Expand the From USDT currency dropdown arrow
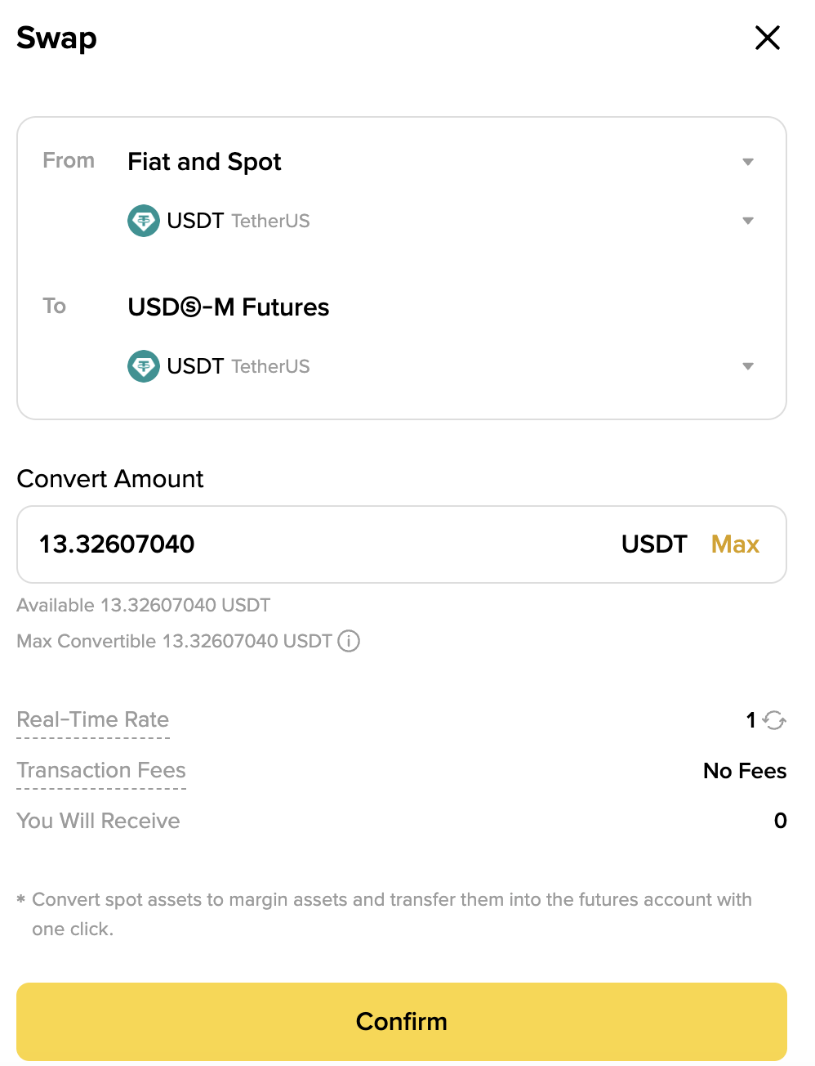Viewport: 815px width, 1066px height. coord(747,221)
